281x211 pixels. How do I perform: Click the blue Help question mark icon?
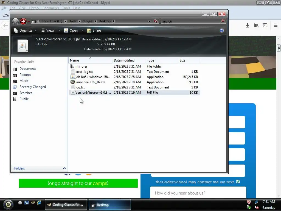tap(222, 30)
